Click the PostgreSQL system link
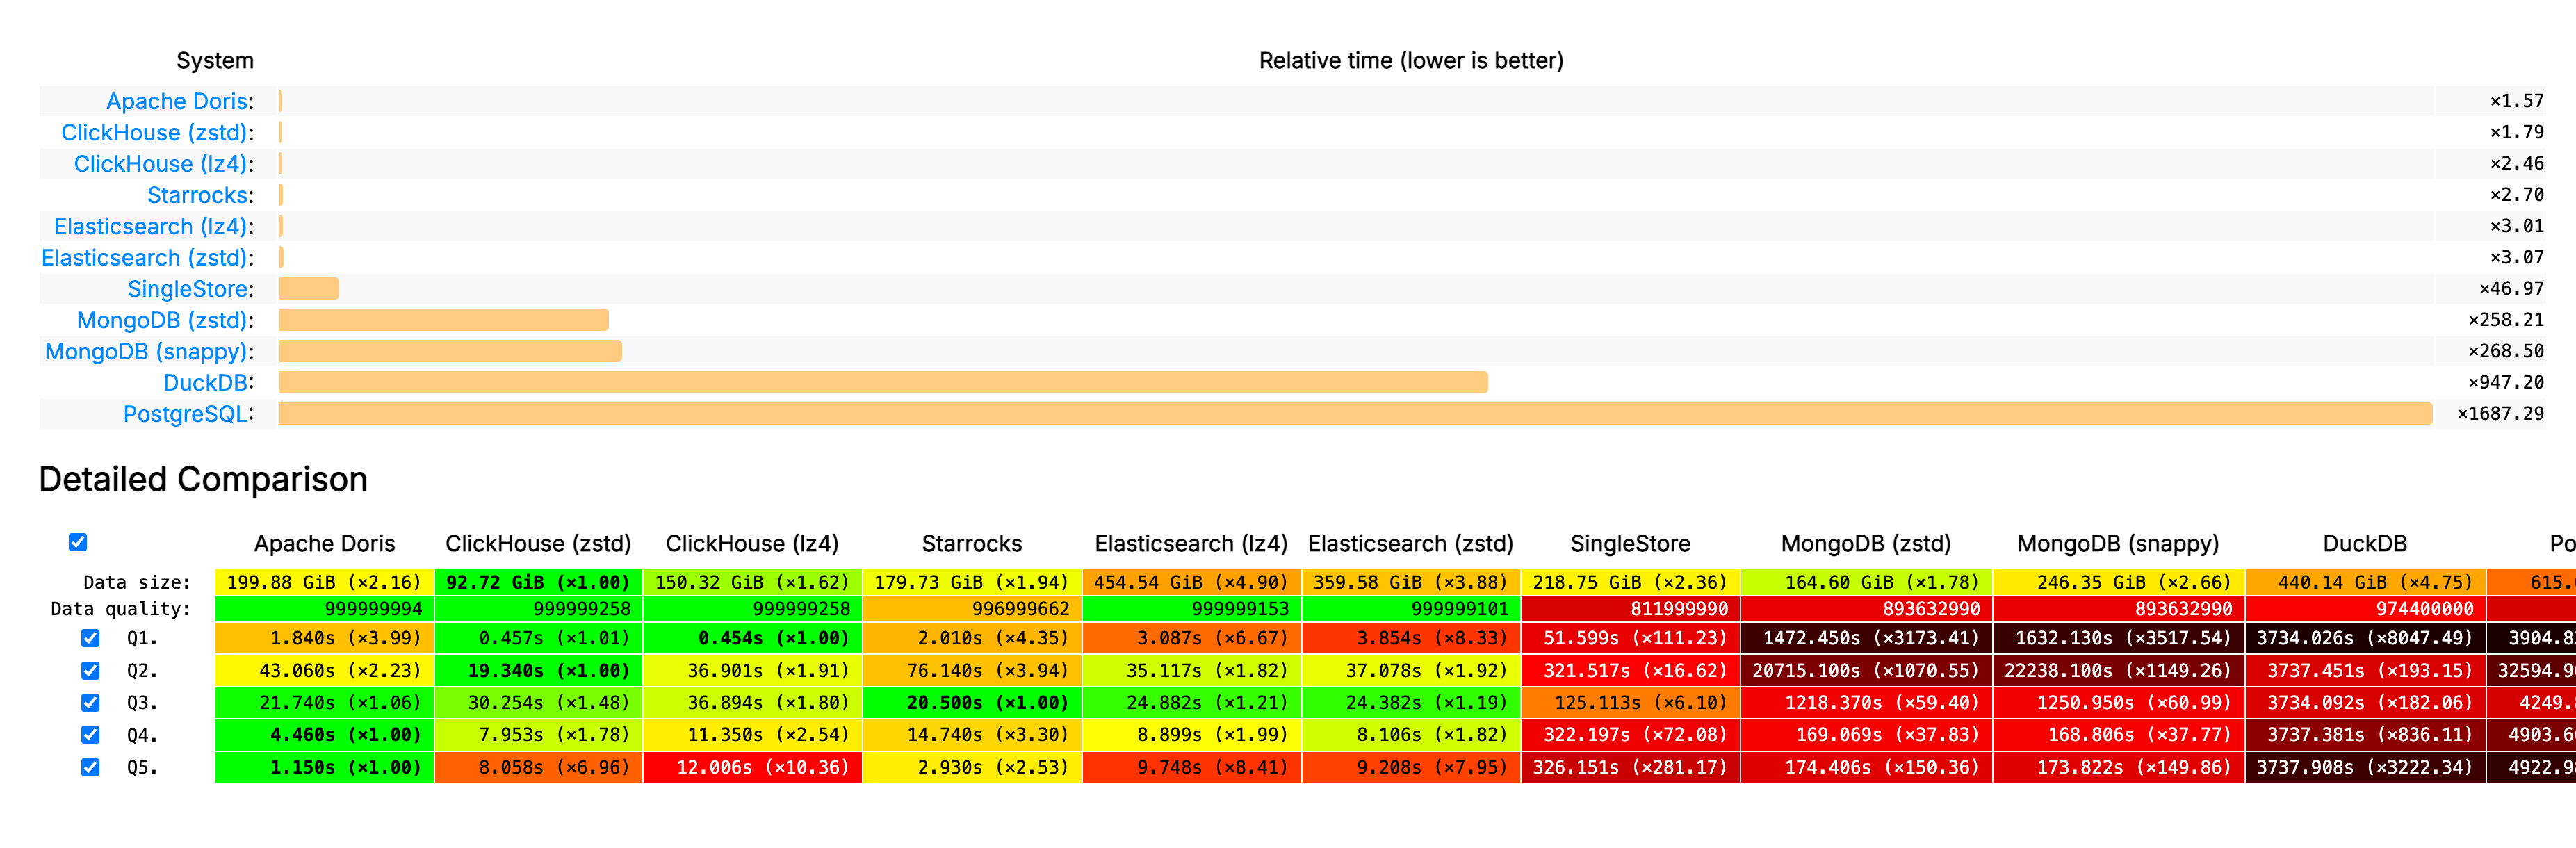This screenshot has width=2576, height=848. (185, 414)
